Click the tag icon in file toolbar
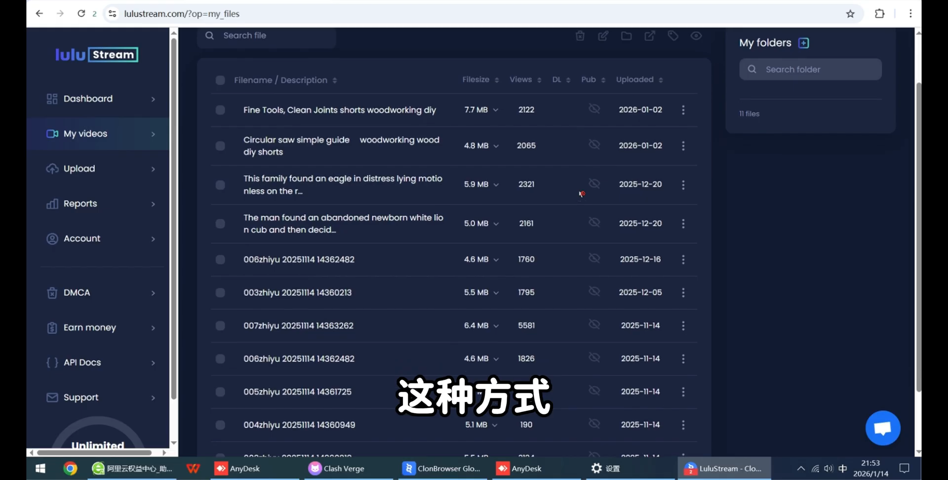This screenshot has height=480, width=948. tap(673, 35)
